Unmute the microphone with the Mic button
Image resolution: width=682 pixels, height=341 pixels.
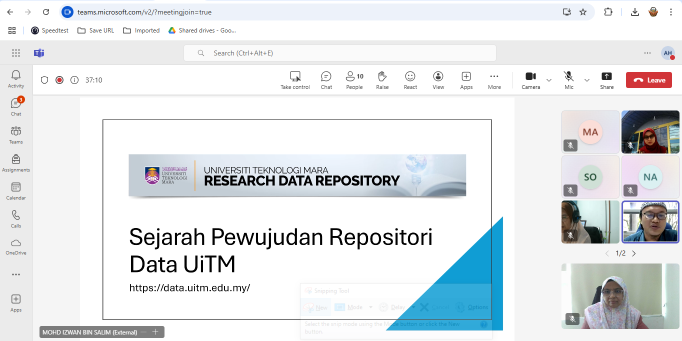pos(569,80)
